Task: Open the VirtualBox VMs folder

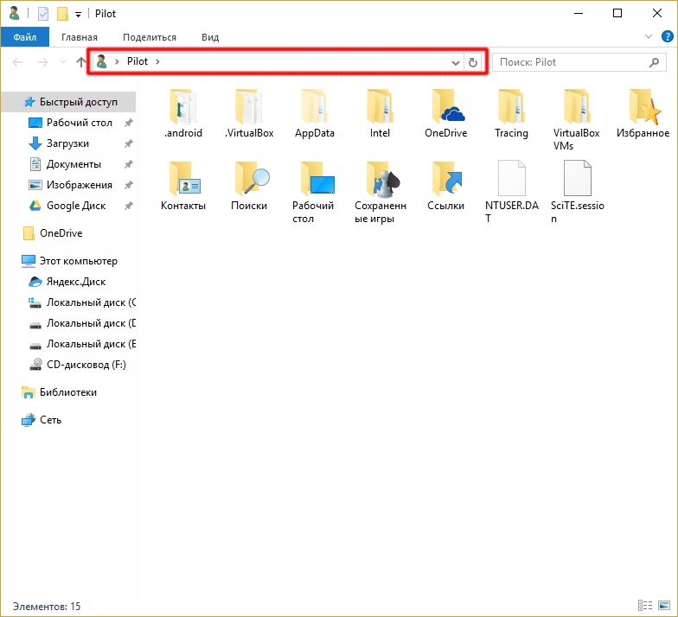Action: [x=576, y=119]
